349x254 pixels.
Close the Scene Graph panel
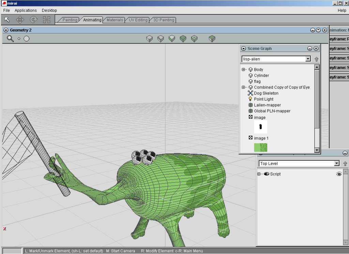(316, 48)
